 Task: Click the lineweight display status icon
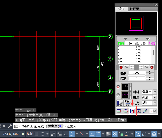109,134
